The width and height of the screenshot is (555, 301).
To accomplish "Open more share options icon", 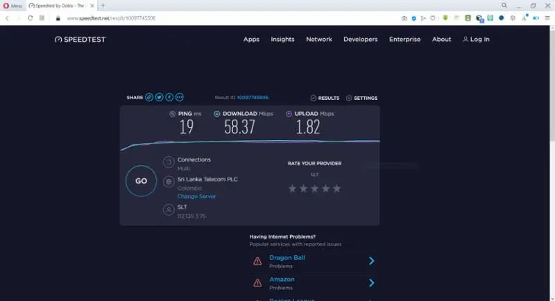I will coord(180,97).
